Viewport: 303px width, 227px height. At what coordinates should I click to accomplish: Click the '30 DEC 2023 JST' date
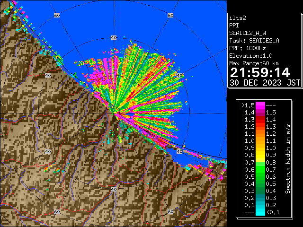pyautogui.click(x=265, y=83)
